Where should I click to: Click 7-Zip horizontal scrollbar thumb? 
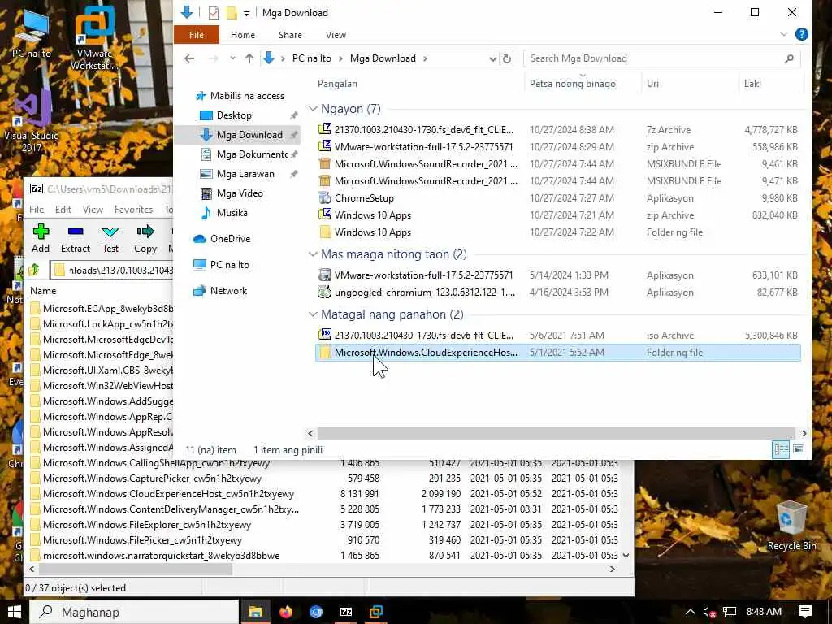click(136, 570)
